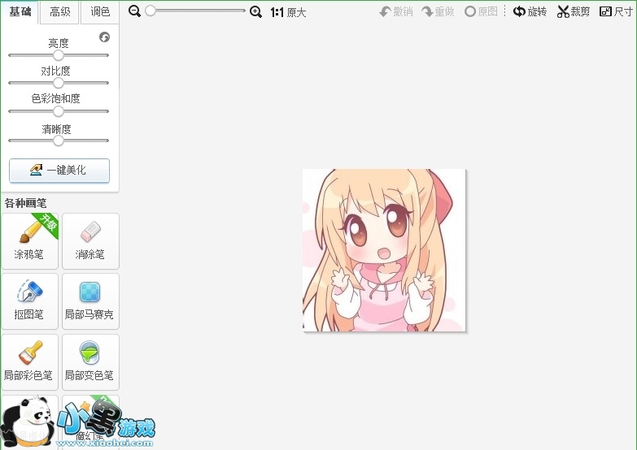The height and width of the screenshot is (450, 637).
Task: Click the 清晰度 sharpness slider handle
Action: click(59, 141)
